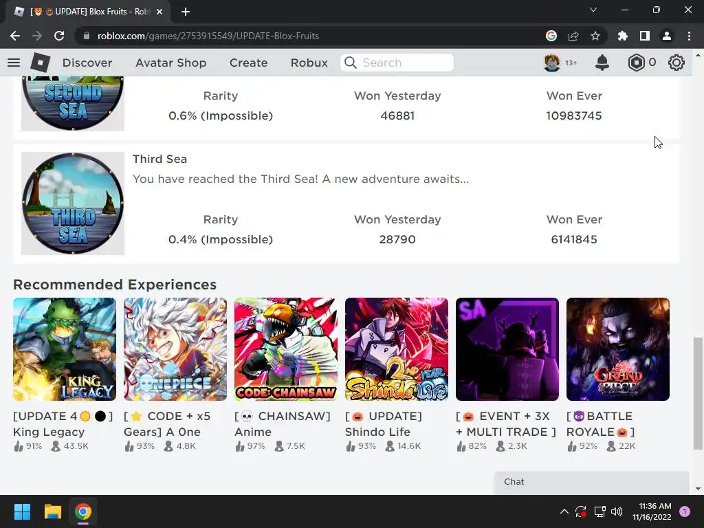
Task: Open File Explorer from the taskbar
Action: (x=52, y=511)
